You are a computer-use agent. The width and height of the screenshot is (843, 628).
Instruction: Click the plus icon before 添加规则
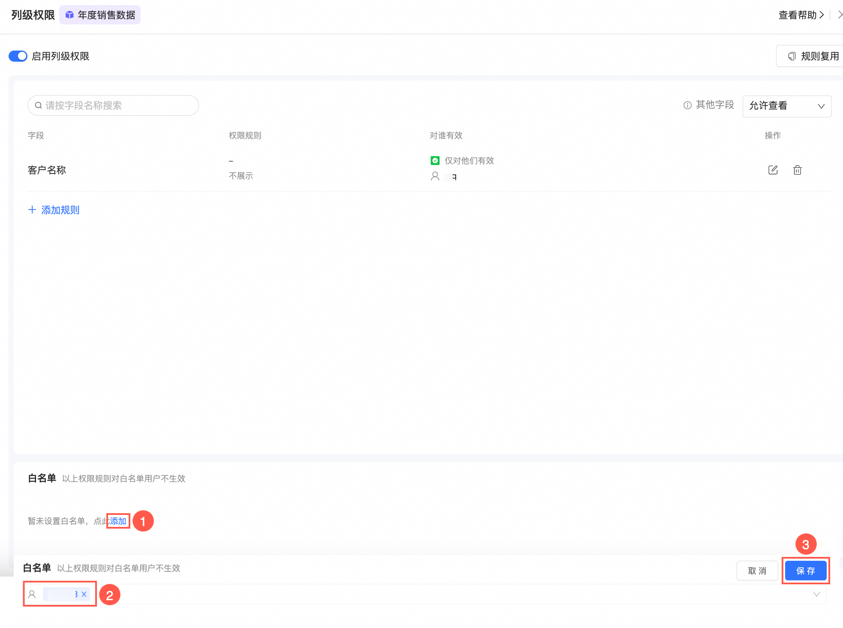pyautogui.click(x=32, y=210)
